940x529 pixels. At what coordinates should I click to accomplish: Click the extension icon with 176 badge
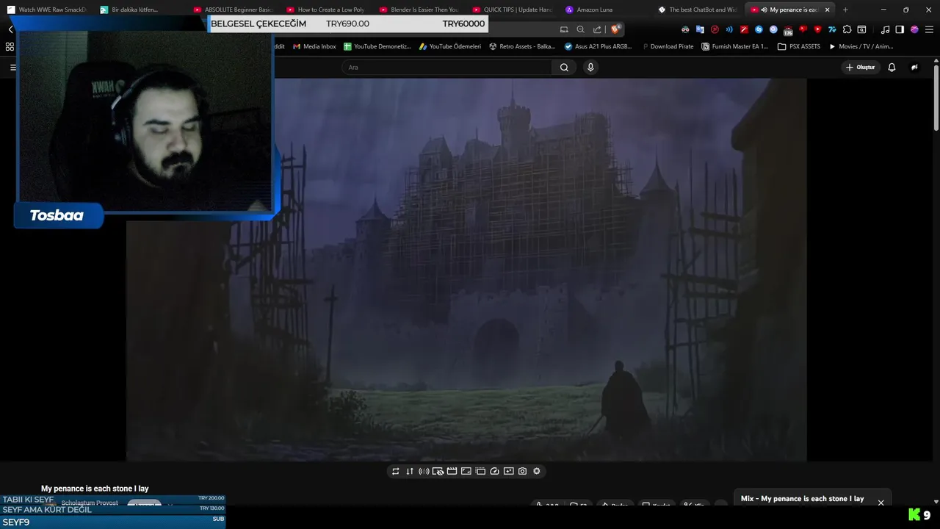coord(788,29)
